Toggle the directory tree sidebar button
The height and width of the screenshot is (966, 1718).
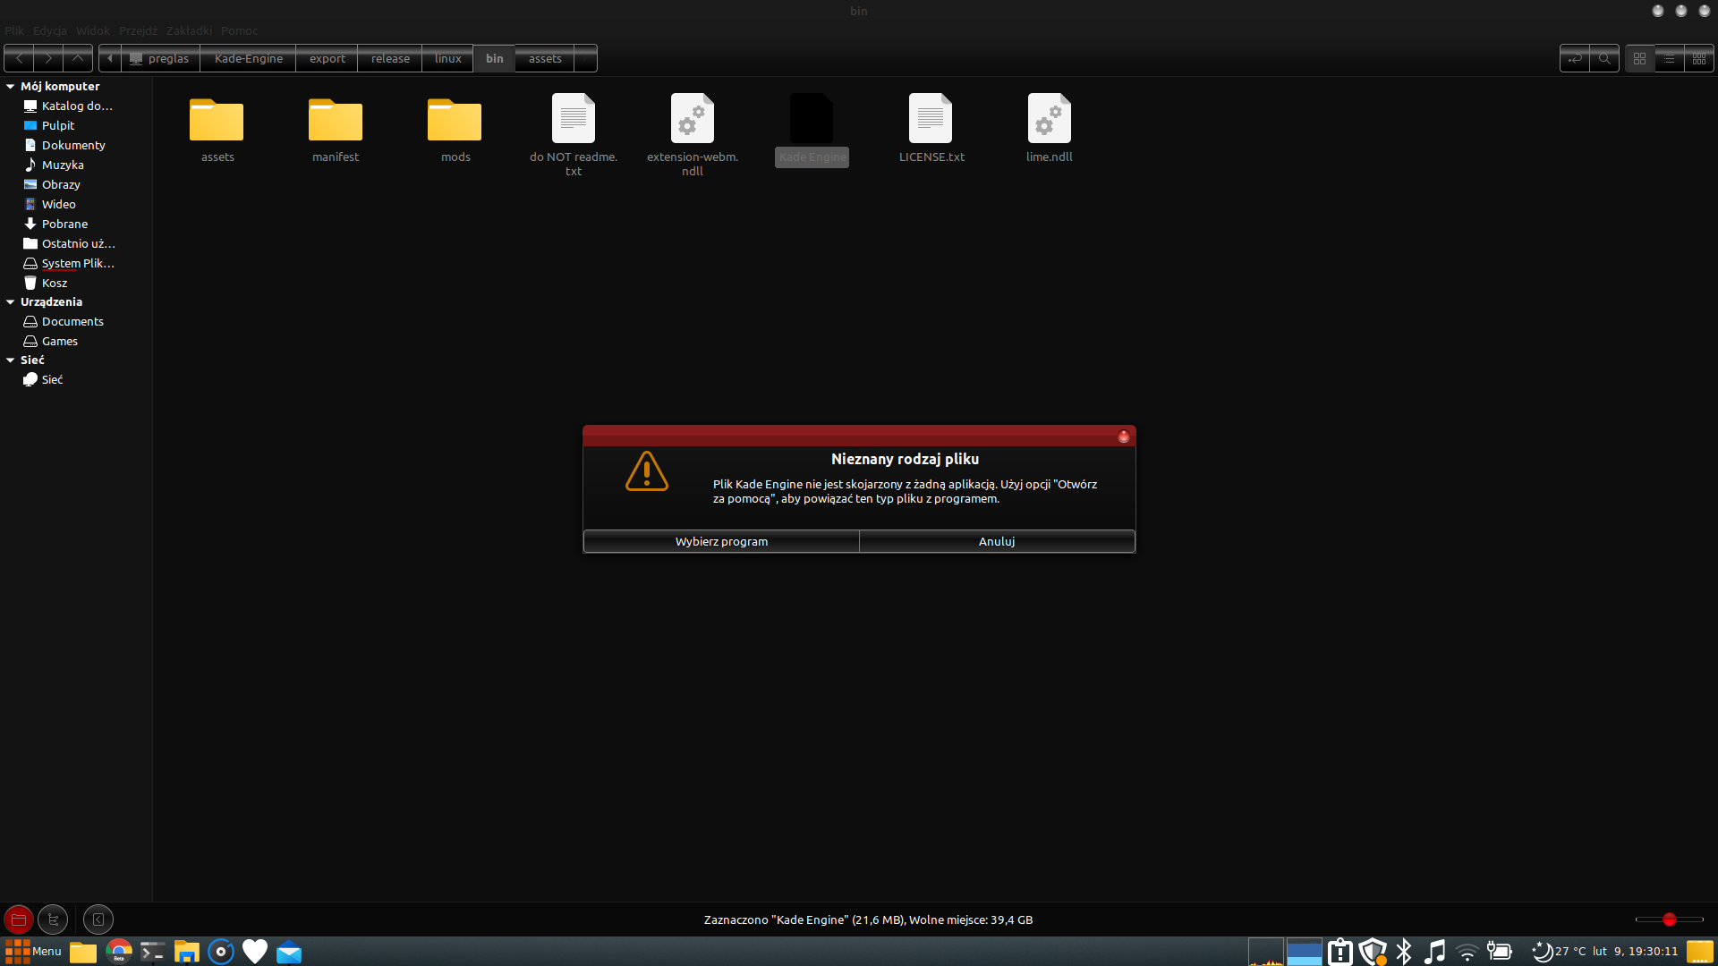pos(53,919)
